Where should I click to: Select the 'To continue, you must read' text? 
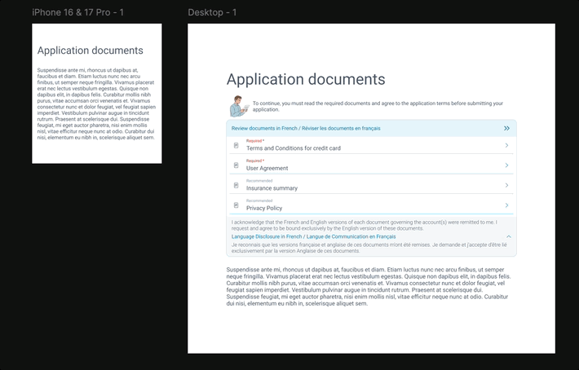tap(378, 106)
